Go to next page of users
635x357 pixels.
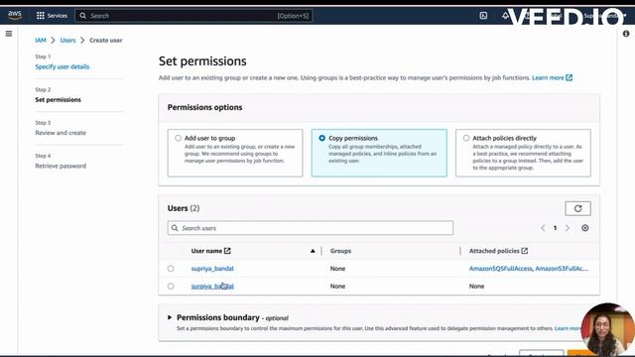point(568,228)
